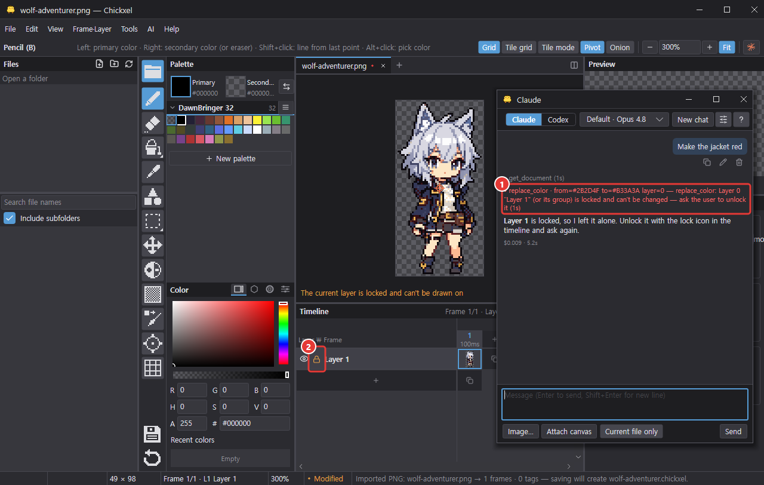
Task: Create a new file in Files panel
Action: point(100,64)
